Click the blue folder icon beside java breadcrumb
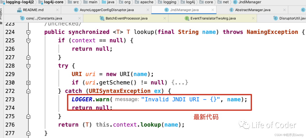 tap(104, 2)
